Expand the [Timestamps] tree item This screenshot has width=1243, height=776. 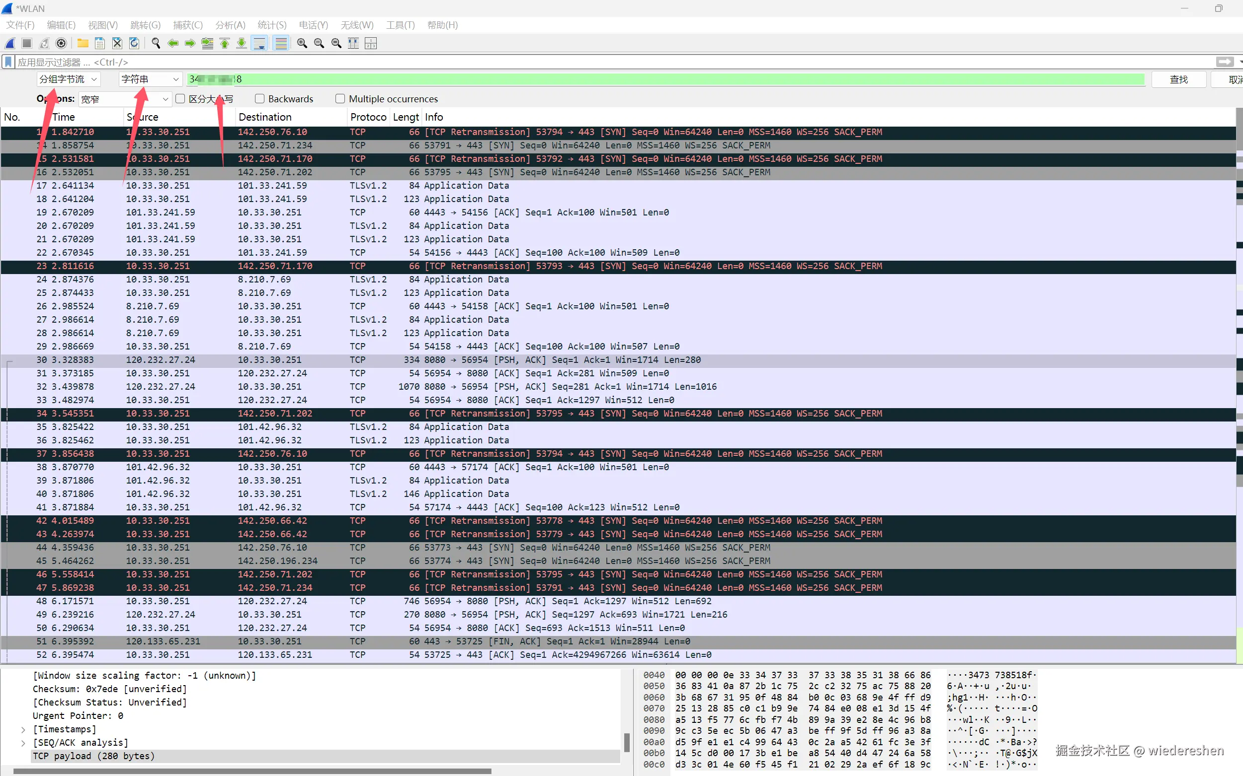click(23, 729)
